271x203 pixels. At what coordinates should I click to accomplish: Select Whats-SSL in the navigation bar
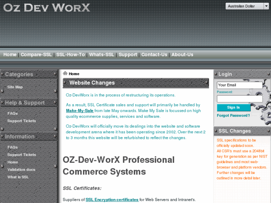(102, 55)
